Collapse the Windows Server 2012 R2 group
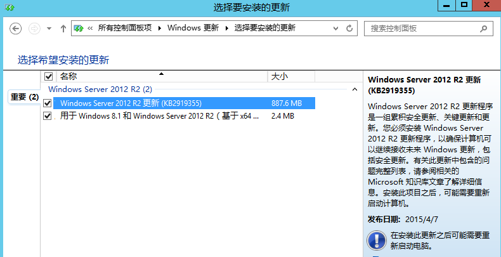The width and height of the screenshot is (501, 257). tap(355, 90)
